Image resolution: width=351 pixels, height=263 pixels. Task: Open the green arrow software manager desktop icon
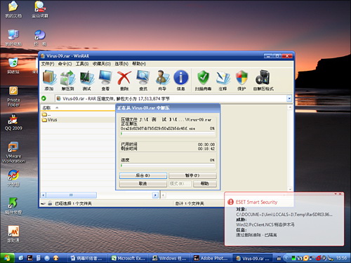point(13,206)
